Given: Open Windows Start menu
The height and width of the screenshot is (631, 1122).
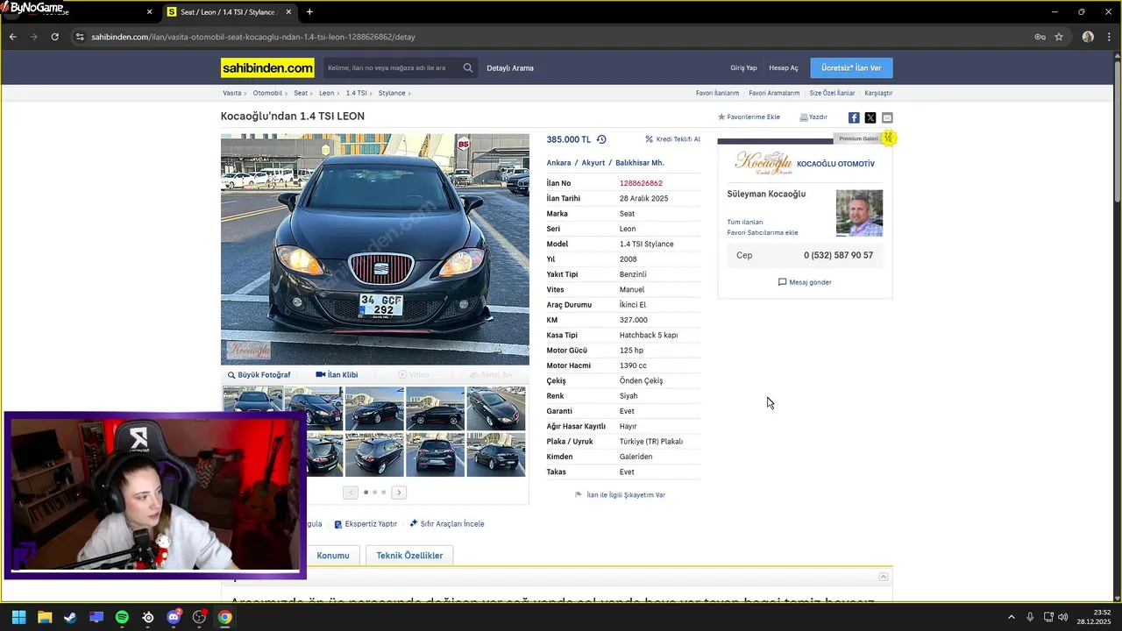Looking at the screenshot, I should pyautogui.click(x=18, y=617).
